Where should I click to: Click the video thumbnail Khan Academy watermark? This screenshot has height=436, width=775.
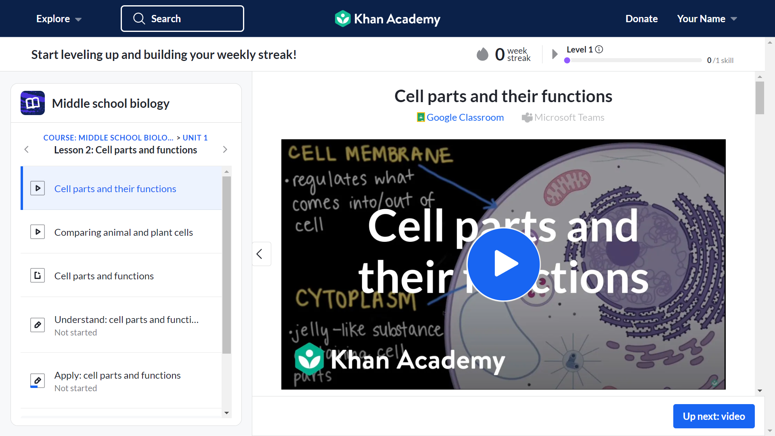400,360
